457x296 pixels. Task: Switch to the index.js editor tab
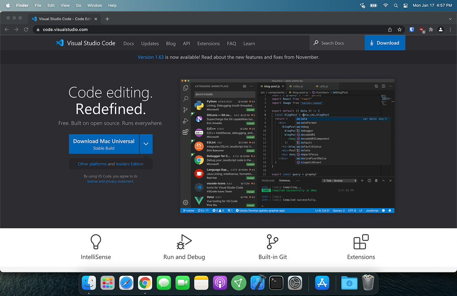coord(299,86)
